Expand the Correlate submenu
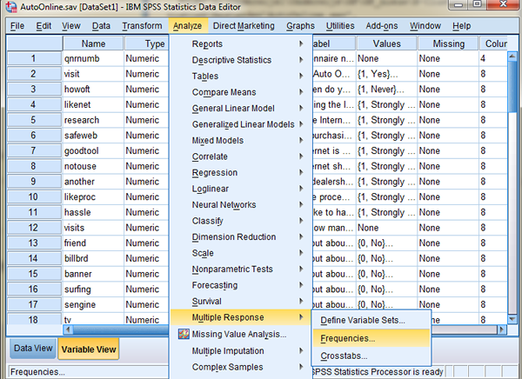The height and width of the screenshot is (379, 522). 241,156
